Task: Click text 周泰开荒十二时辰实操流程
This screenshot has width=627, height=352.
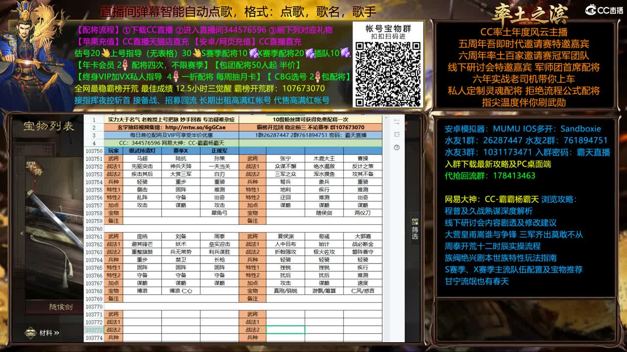Action: (x=493, y=246)
